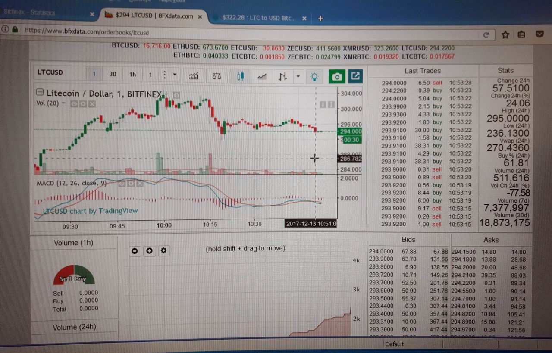Click the Volume (30d) value 18,873,175
552x353 pixels.
[x=505, y=222]
